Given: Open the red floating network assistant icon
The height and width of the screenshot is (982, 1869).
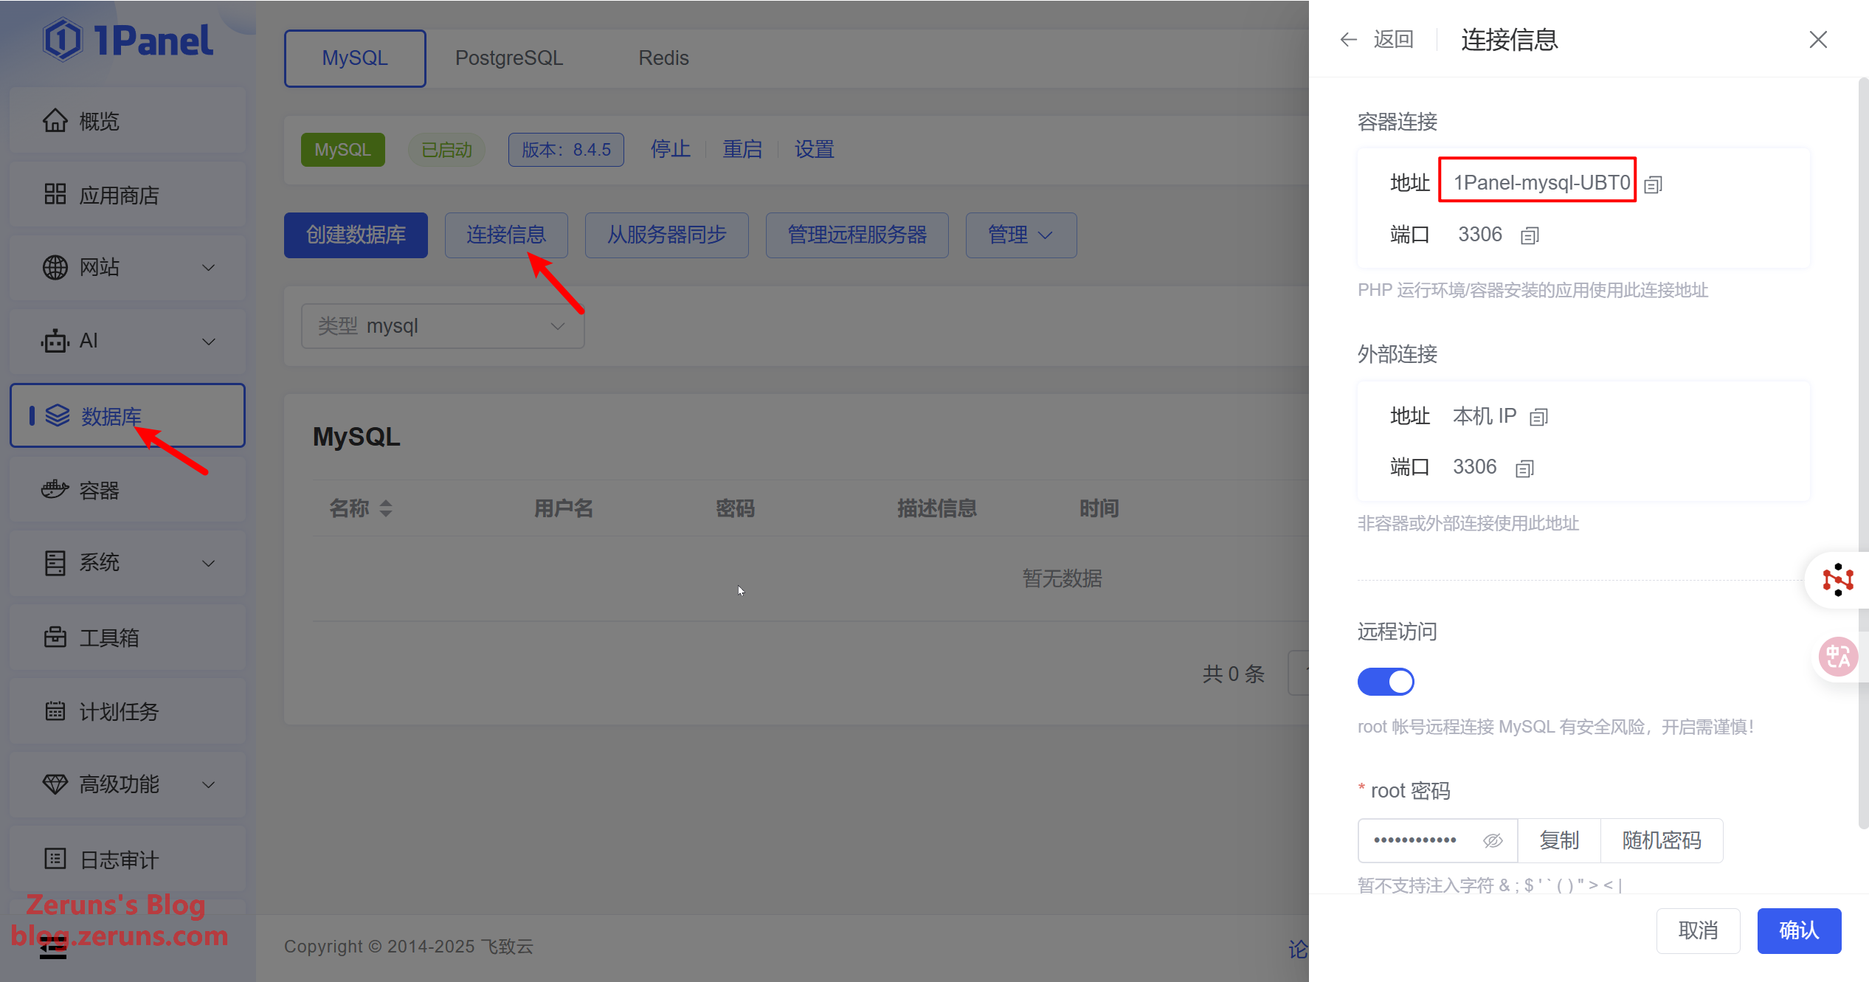Looking at the screenshot, I should pos(1837,580).
